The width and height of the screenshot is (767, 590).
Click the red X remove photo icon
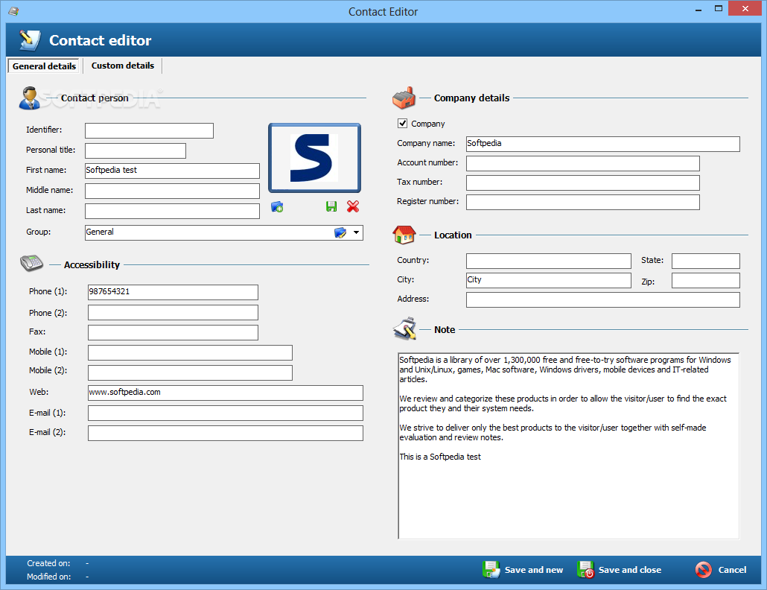tap(353, 207)
